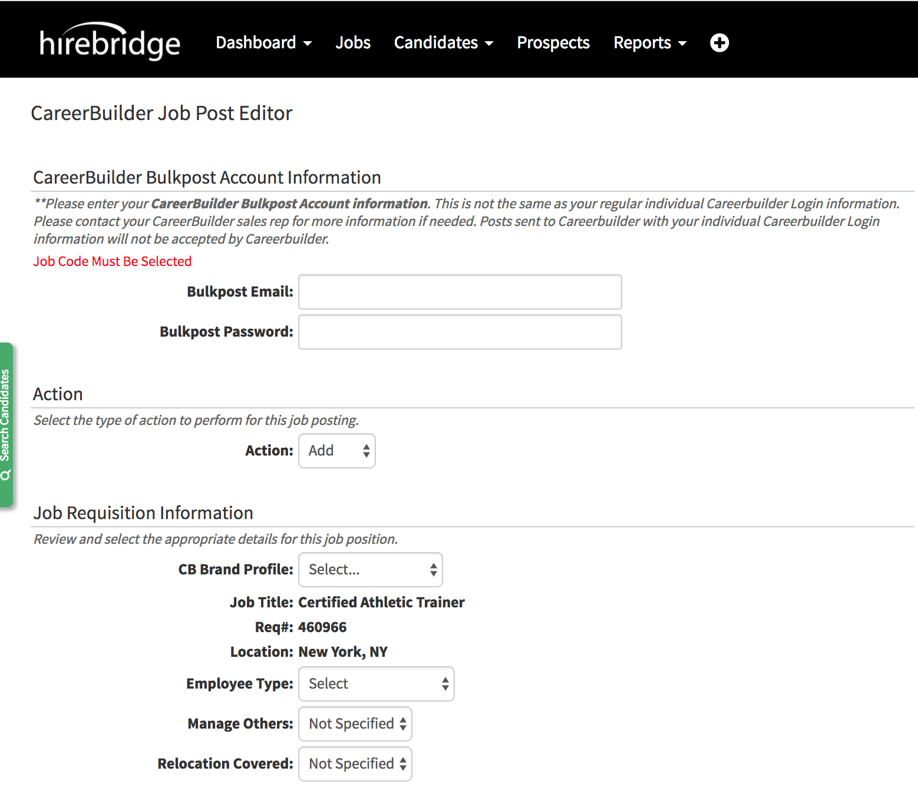Go to the Jobs page

coord(352,43)
